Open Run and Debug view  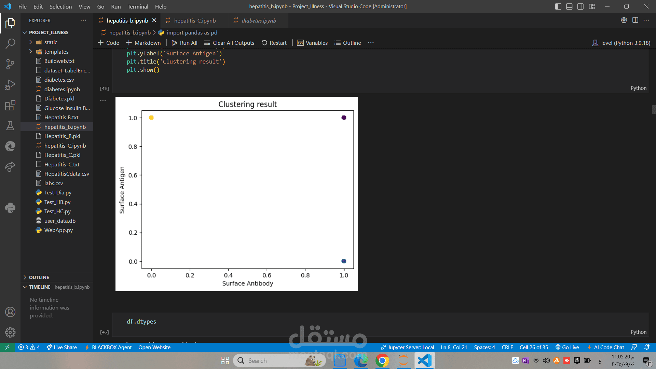(x=10, y=84)
